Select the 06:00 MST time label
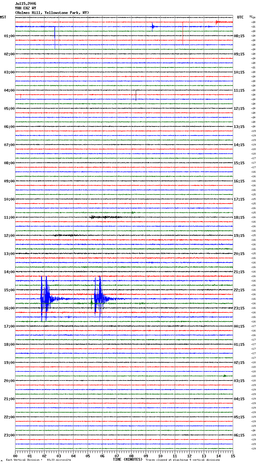 pos(9,127)
